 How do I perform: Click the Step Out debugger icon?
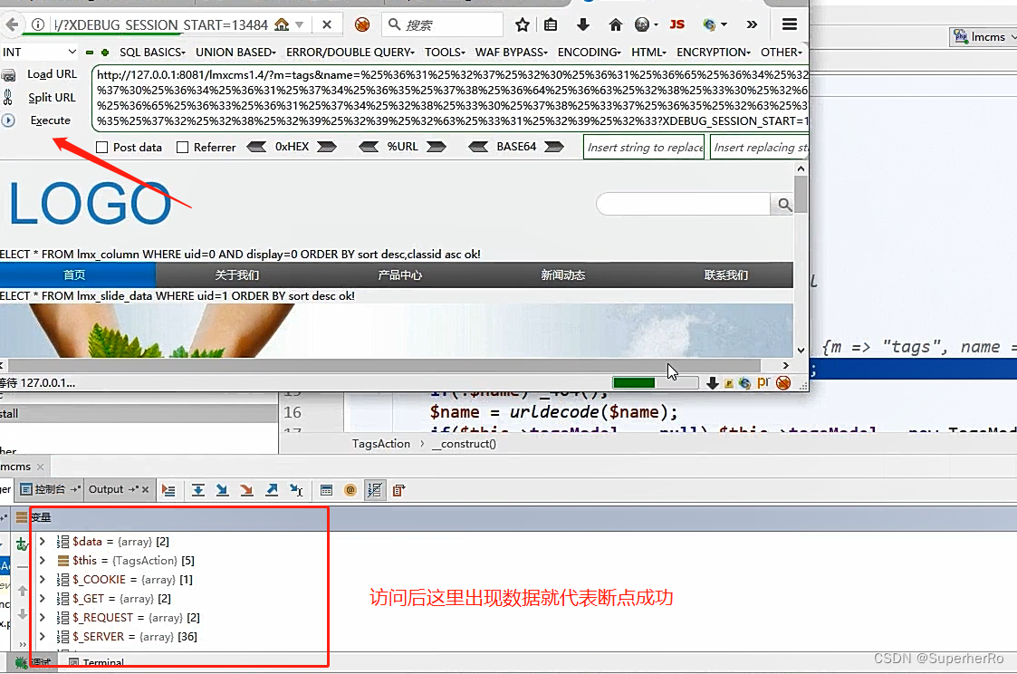point(272,490)
